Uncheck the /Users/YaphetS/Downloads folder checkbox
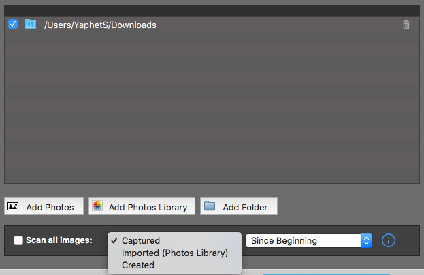424x275 pixels. point(13,25)
